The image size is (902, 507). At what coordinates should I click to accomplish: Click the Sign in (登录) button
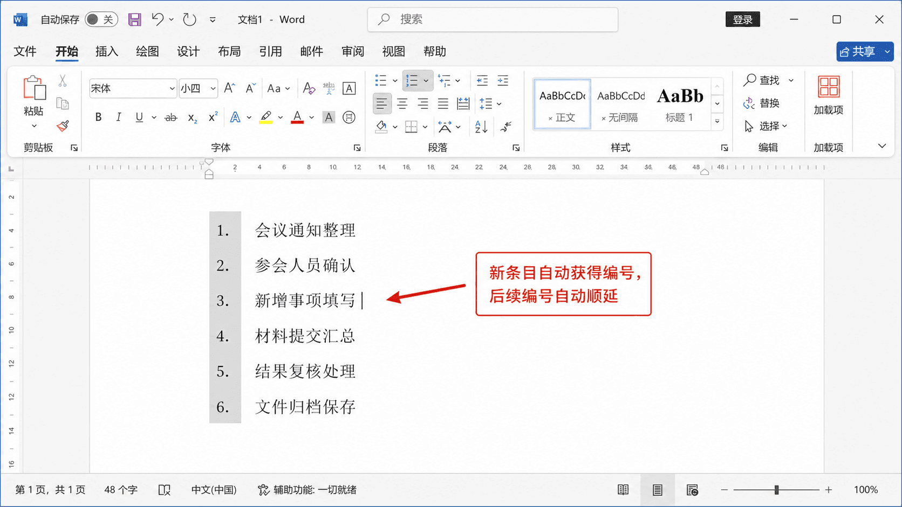pyautogui.click(x=742, y=19)
